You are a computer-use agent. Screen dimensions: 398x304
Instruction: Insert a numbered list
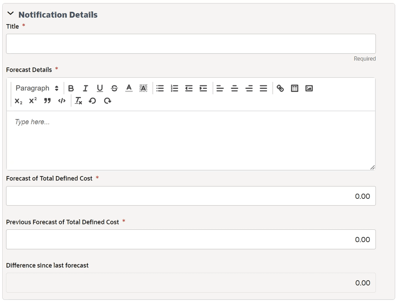pyautogui.click(x=174, y=88)
